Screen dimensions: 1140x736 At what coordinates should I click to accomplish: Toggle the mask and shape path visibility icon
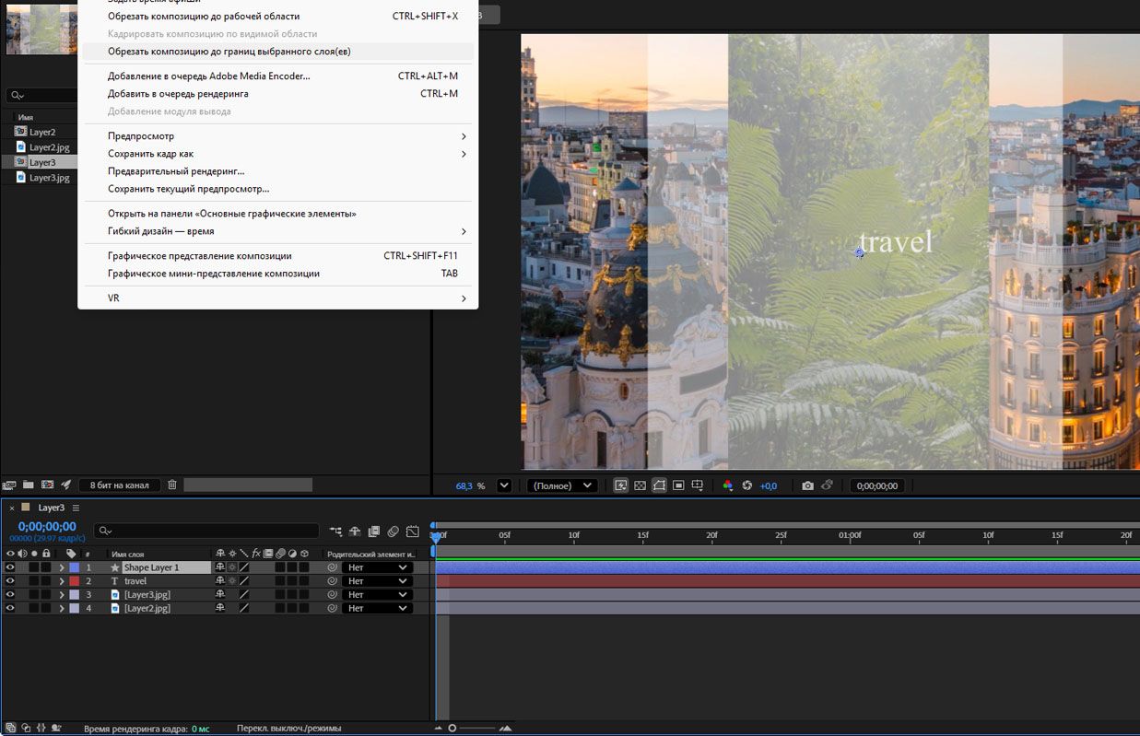point(660,485)
